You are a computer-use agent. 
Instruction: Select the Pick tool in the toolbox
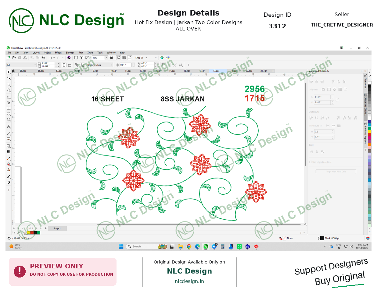(x=9, y=72)
